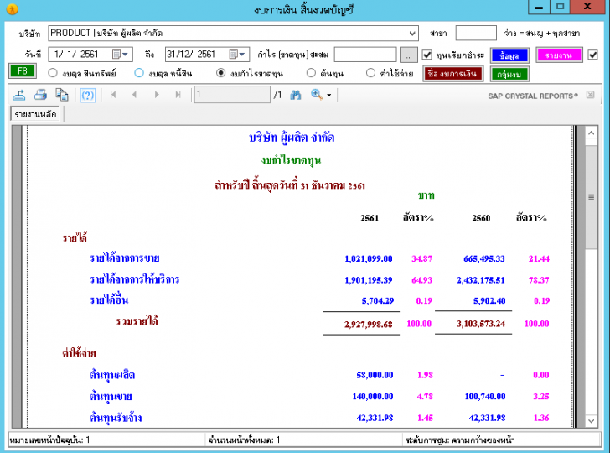Switch to รายงานหลัก tab

tap(35, 114)
